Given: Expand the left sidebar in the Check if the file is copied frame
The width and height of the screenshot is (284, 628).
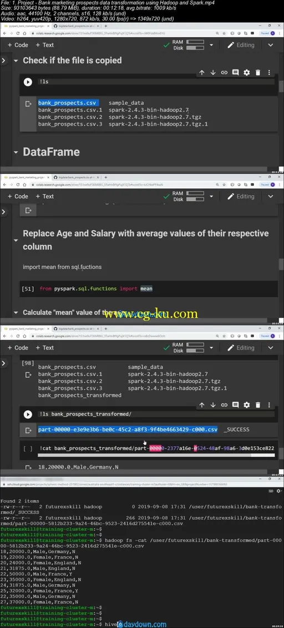Looking at the screenshot, I should (x=3, y=61).
